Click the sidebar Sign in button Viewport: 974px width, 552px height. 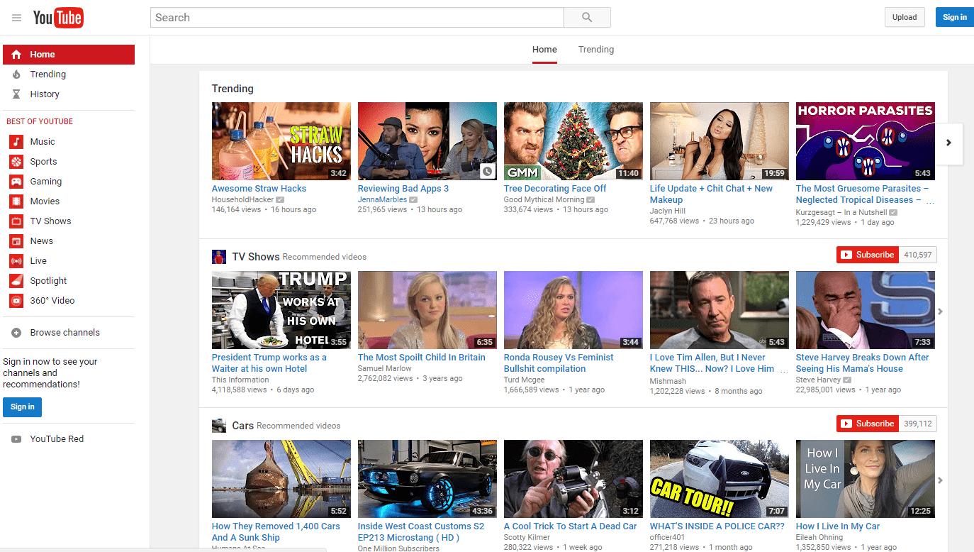[x=23, y=407]
